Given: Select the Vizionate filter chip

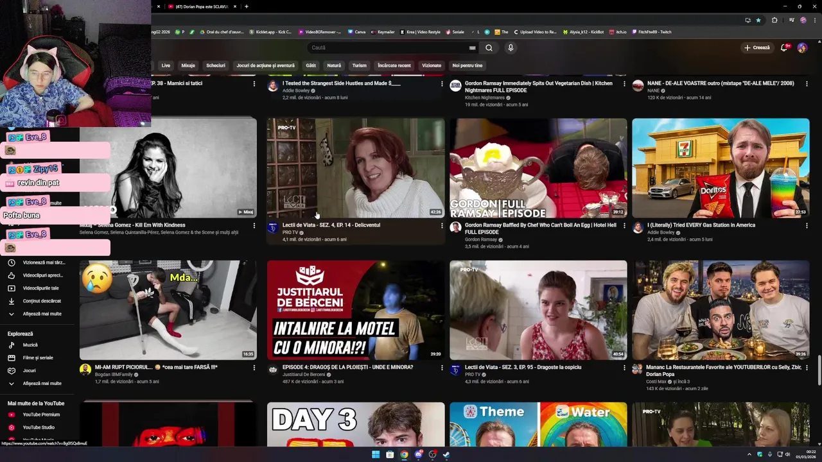Looking at the screenshot, I should [432, 65].
